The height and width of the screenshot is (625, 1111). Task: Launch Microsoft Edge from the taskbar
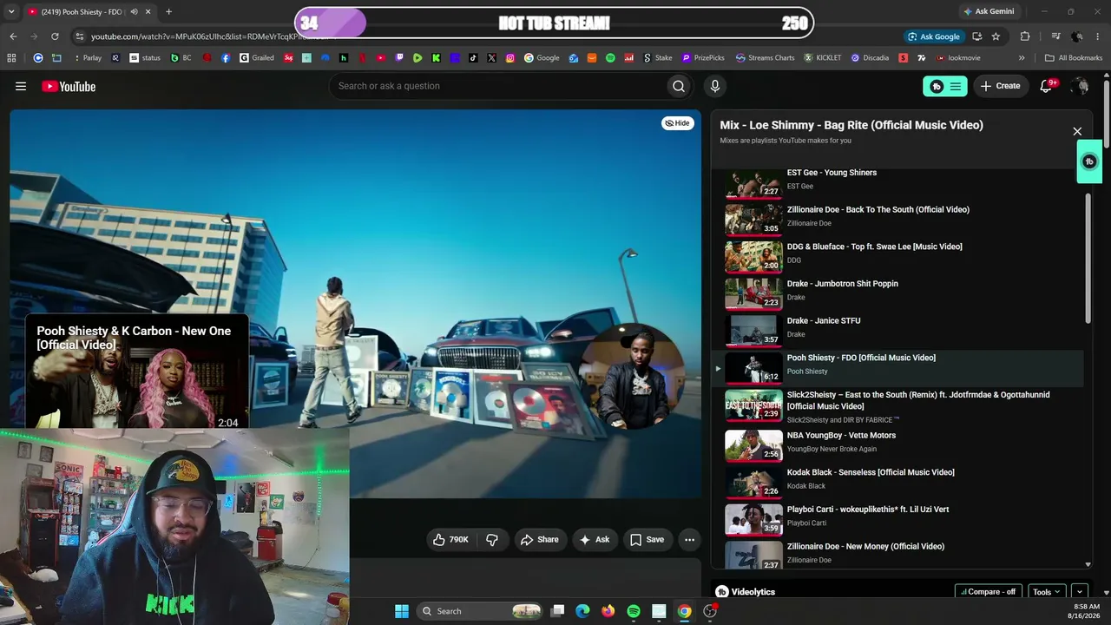point(583,611)
